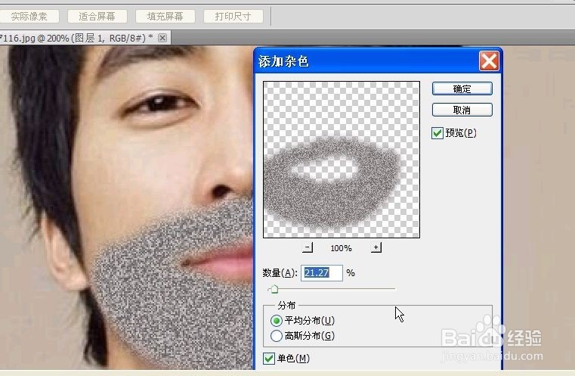Zoom out the preview with minus button
This screenshot has height=376, width=575.
[x=308, y=247]
